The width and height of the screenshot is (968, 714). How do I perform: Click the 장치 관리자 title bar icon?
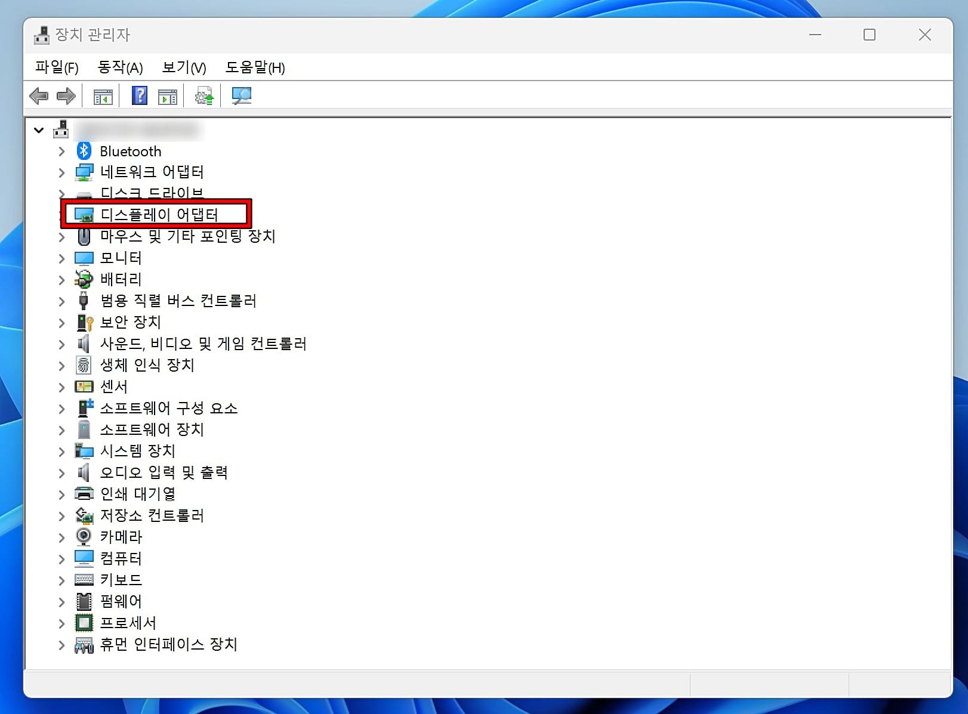pos(42,35)
